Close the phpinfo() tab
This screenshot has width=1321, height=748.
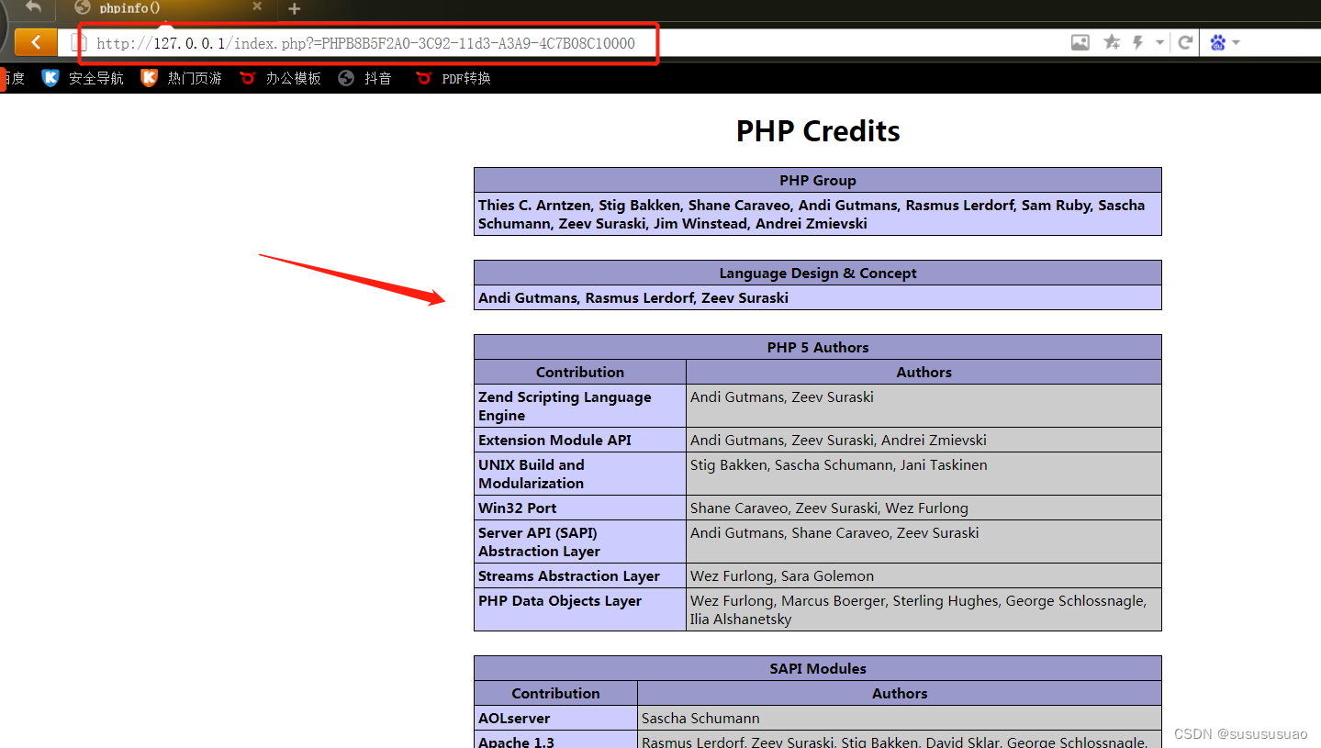[258, 9]
